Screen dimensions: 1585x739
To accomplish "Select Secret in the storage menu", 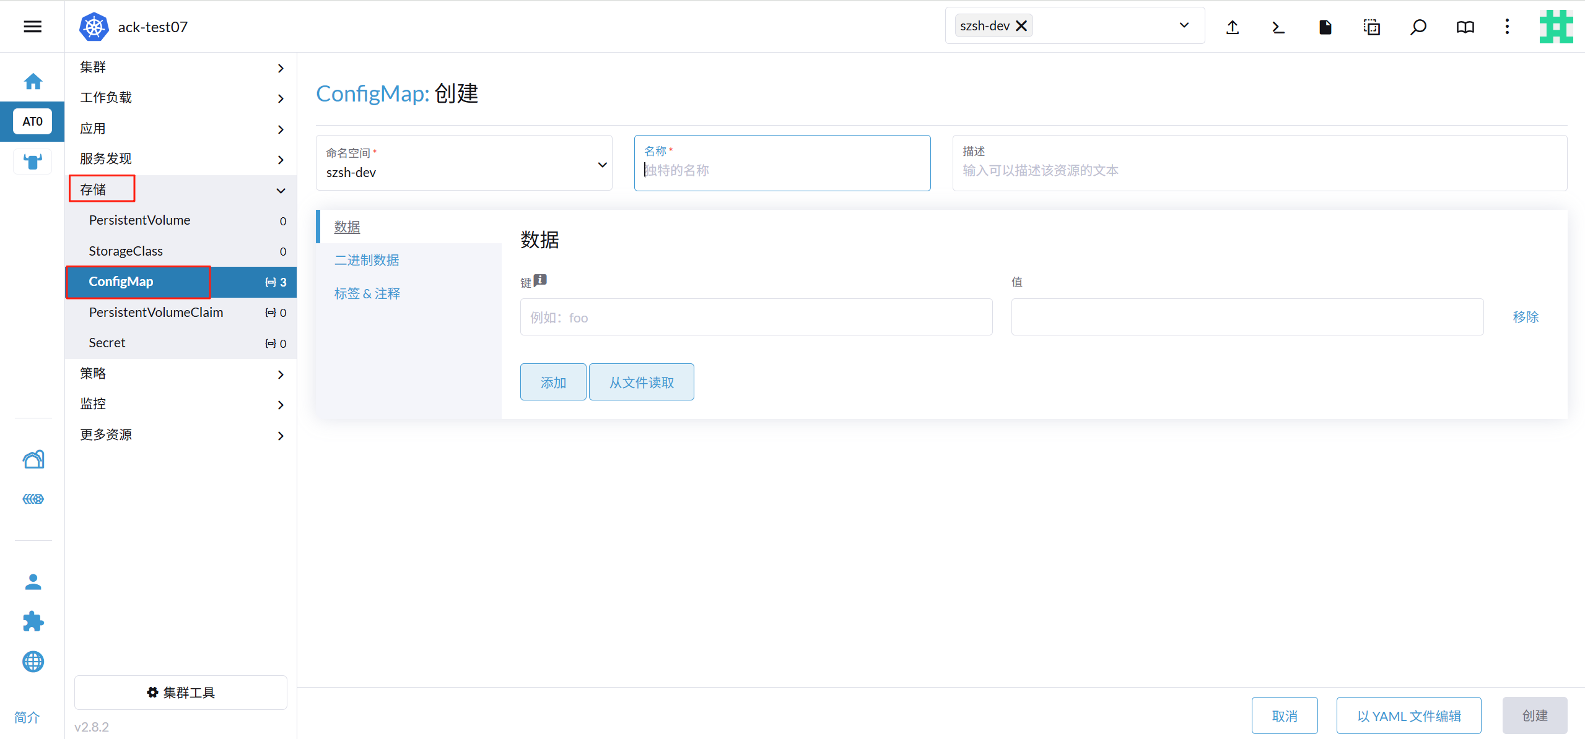I will click(x=107, y=343).
